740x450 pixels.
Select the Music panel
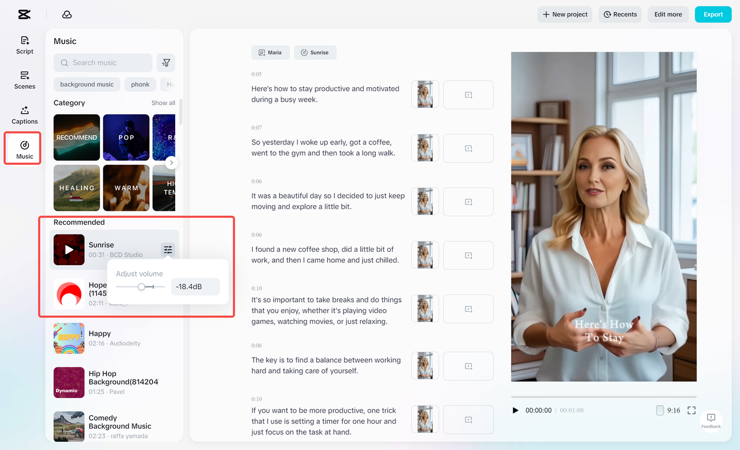click(x=25, y=148)
